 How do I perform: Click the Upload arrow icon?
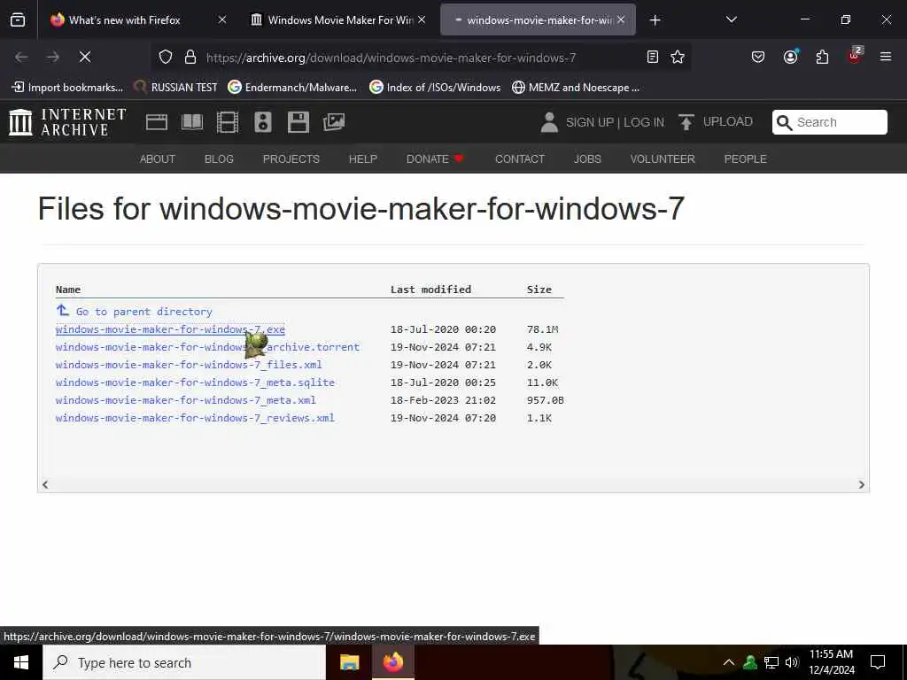(686, 122)
